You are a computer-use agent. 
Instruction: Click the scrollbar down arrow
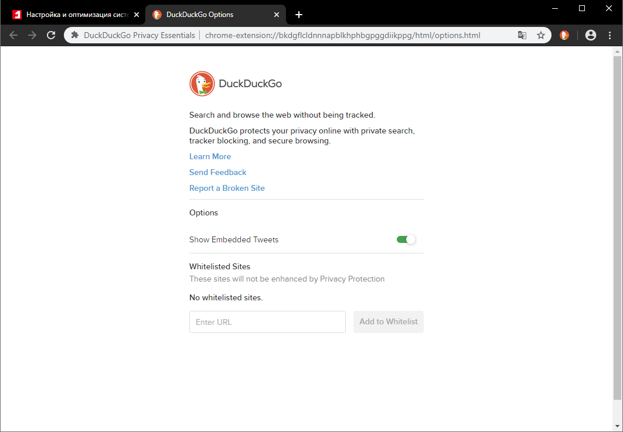pos(617,427)
